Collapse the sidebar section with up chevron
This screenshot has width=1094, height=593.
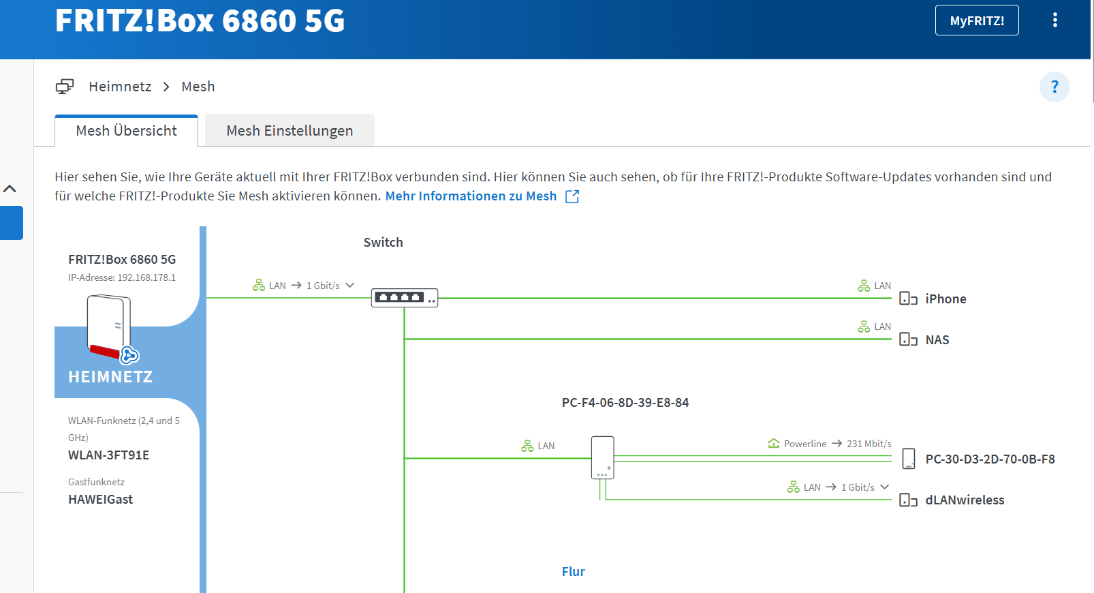10,189
